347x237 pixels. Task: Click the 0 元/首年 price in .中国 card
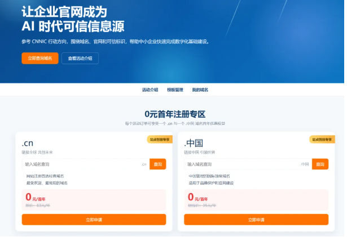click(x=197, y=197)
